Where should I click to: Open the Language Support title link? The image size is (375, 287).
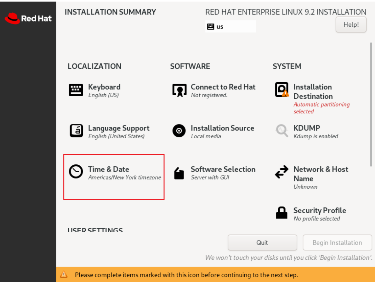point(119,128)
